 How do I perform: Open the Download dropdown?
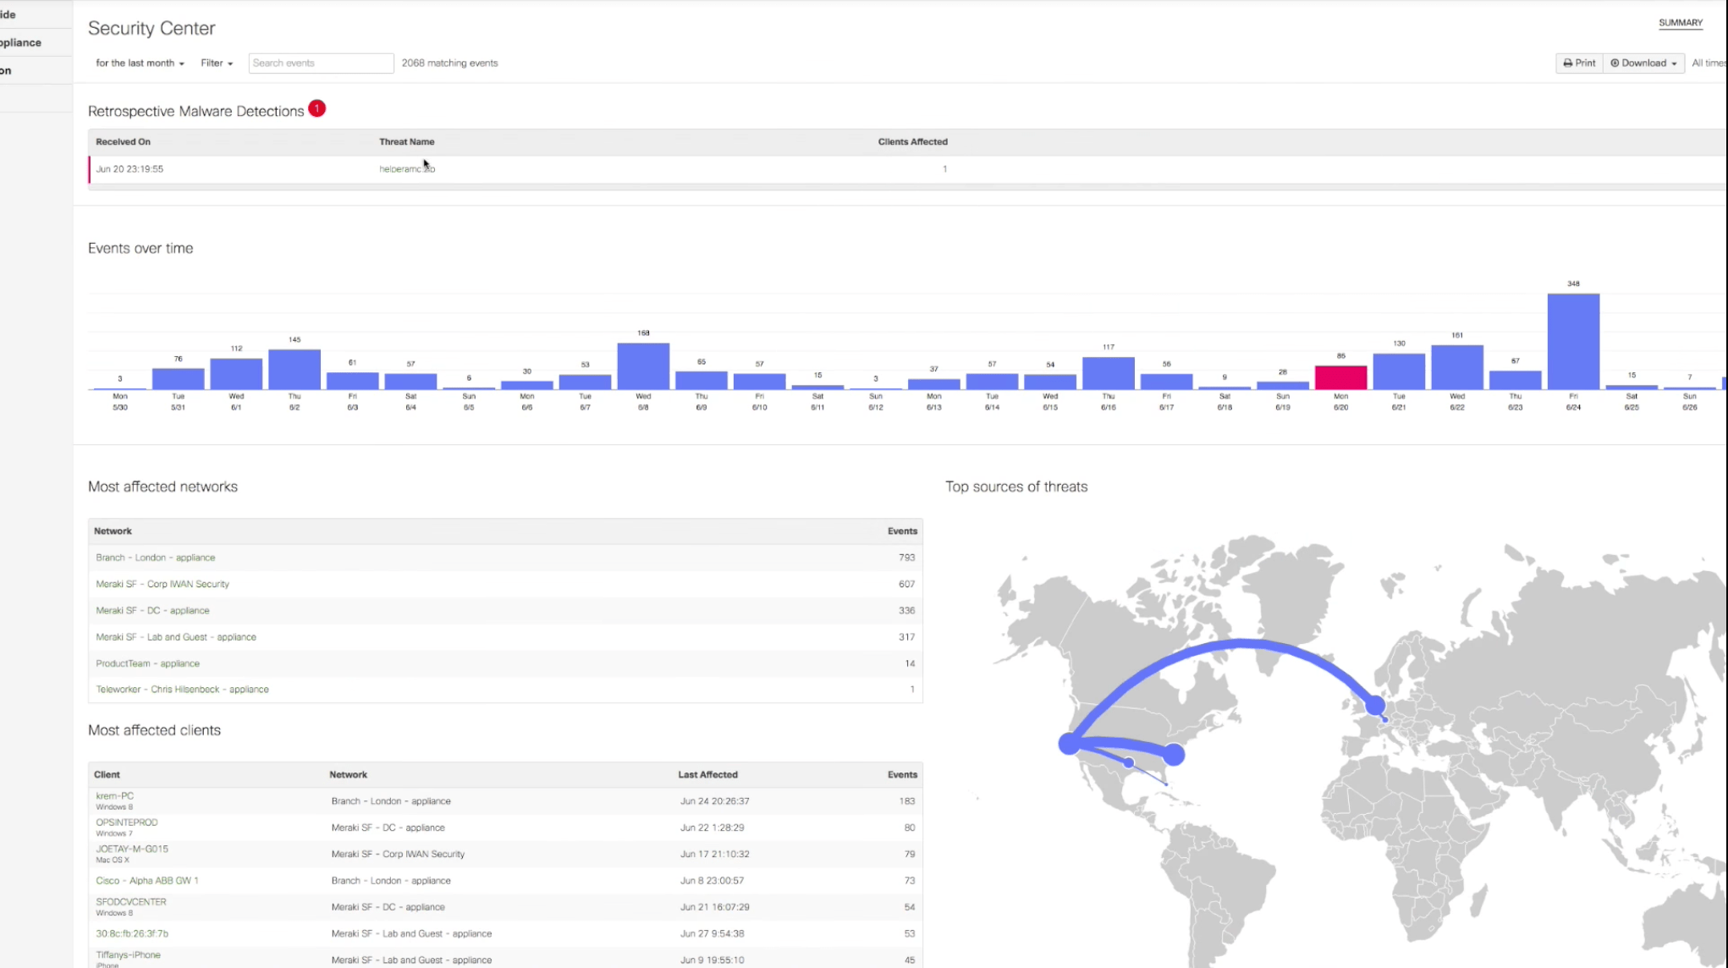click(1643, 63)
